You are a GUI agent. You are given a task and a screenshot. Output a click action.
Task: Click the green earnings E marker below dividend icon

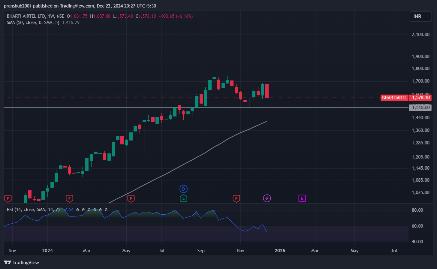click(183, 198)
